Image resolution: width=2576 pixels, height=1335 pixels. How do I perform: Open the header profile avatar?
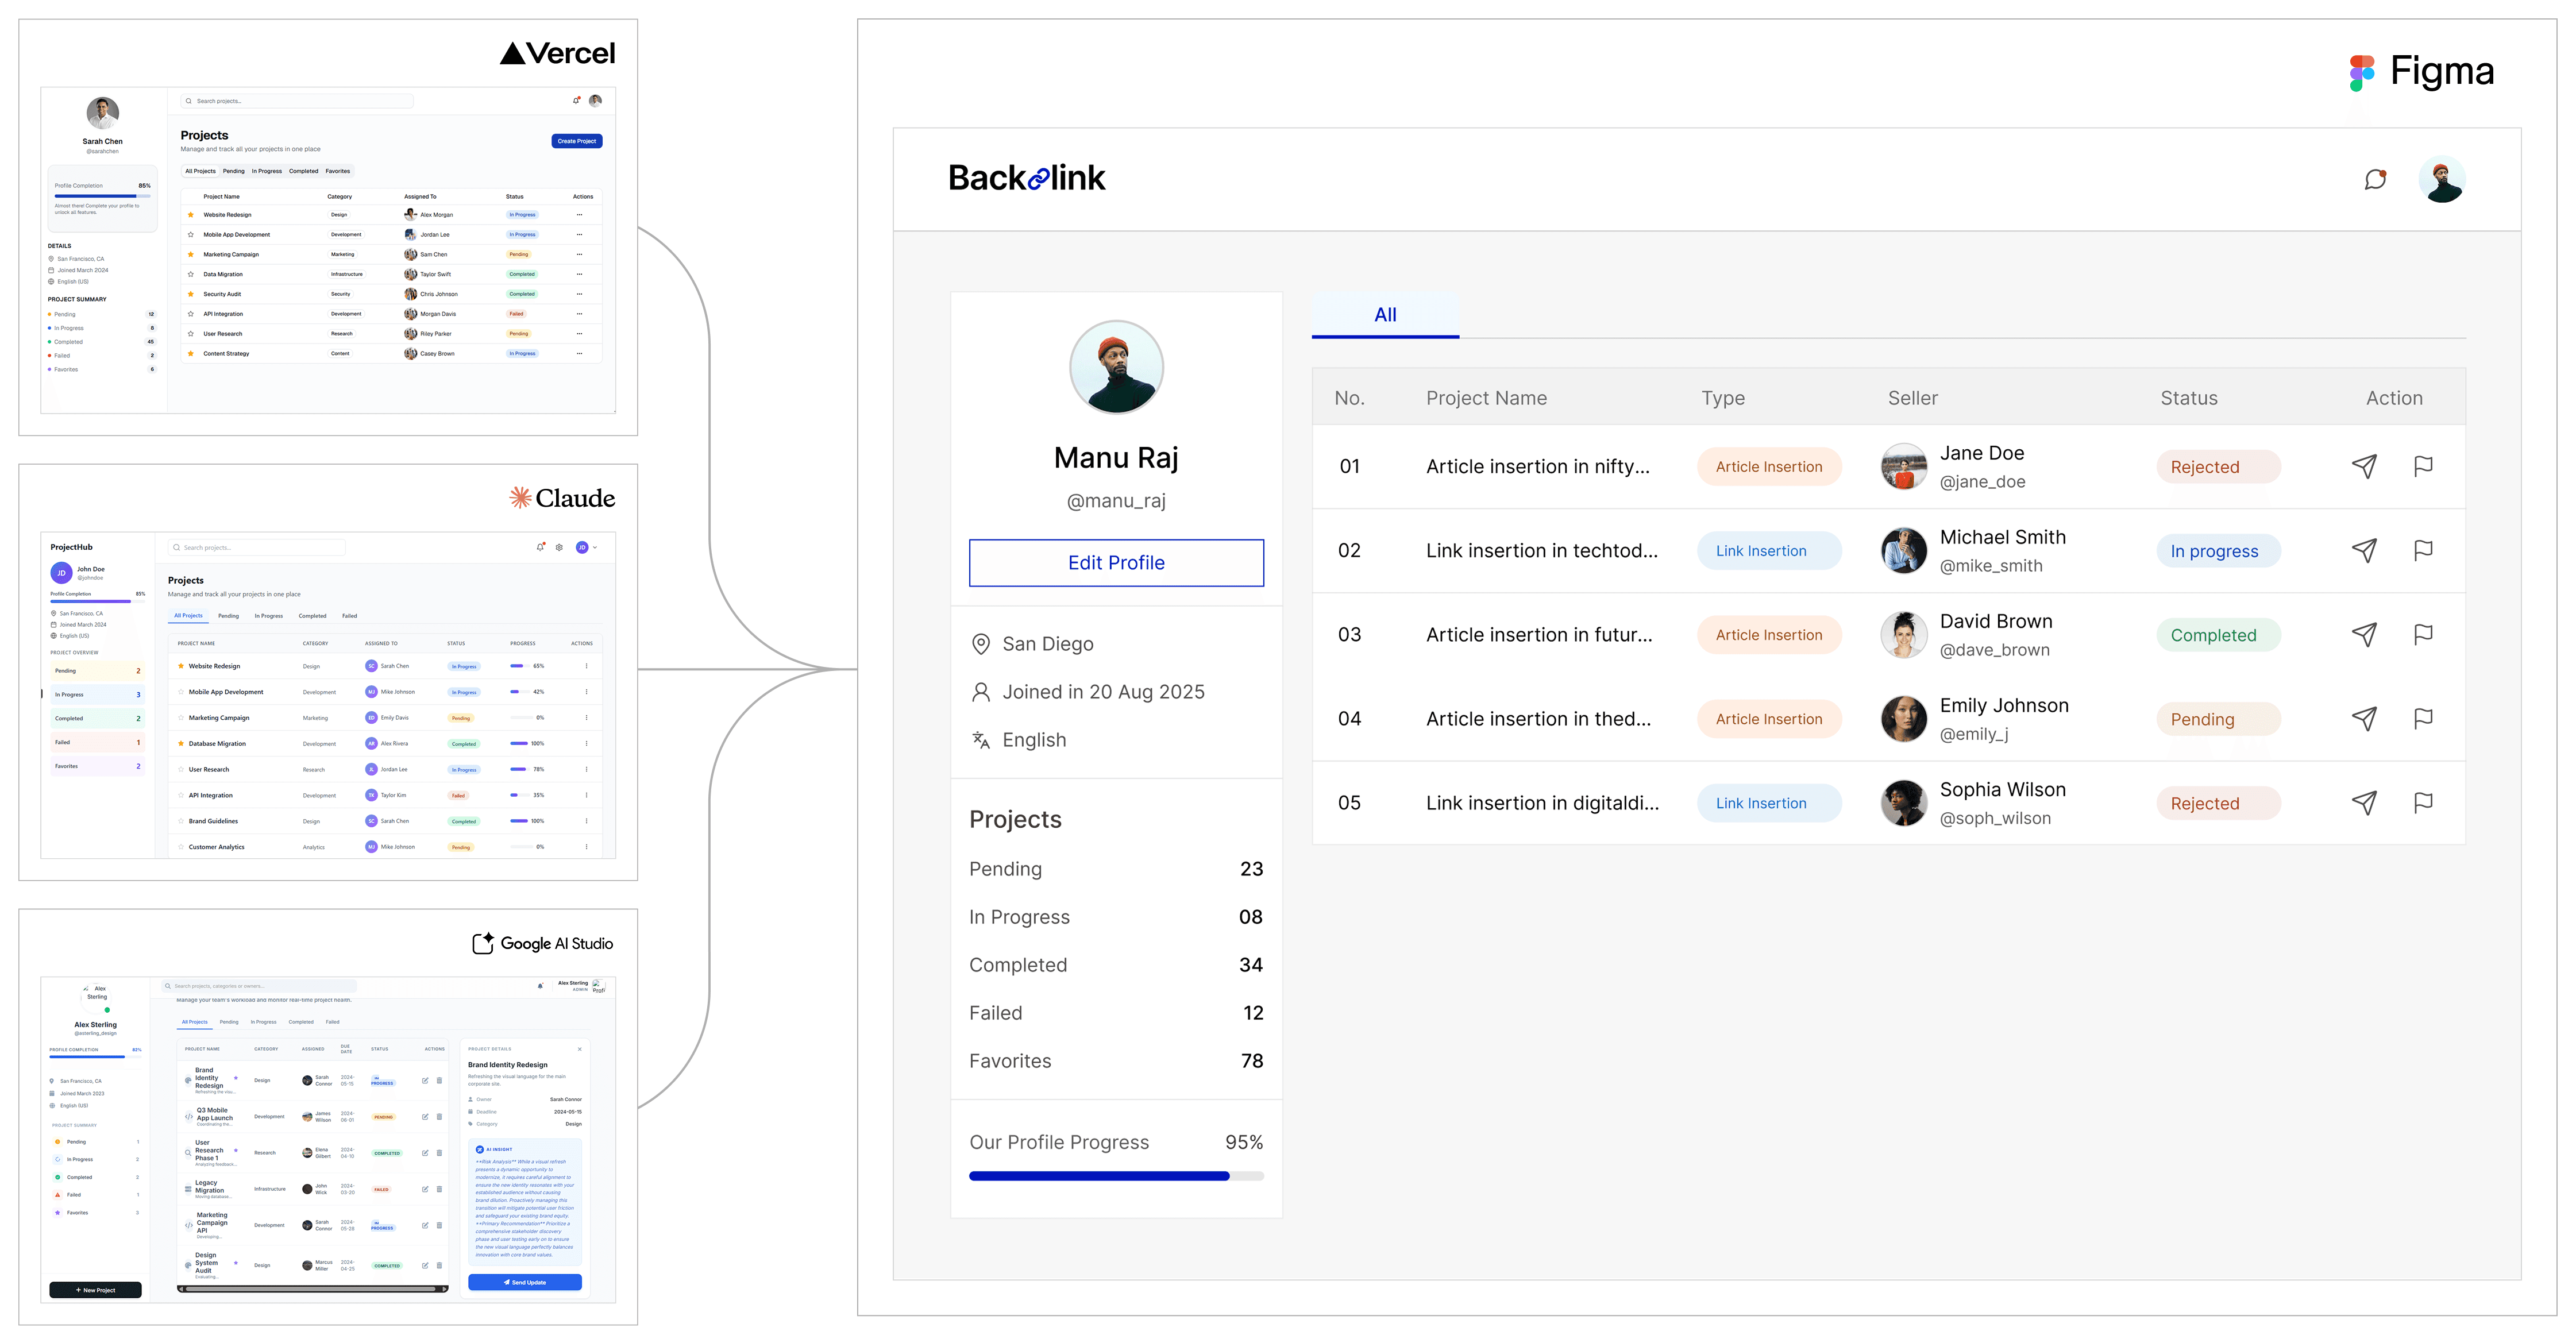click(2441, 180)
